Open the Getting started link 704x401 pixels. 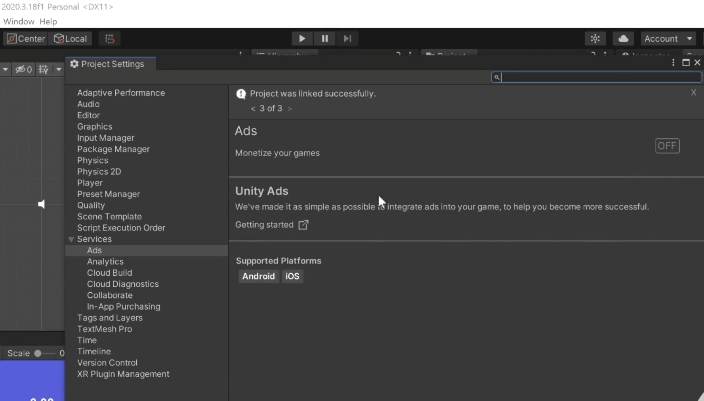tap(264, 225)
